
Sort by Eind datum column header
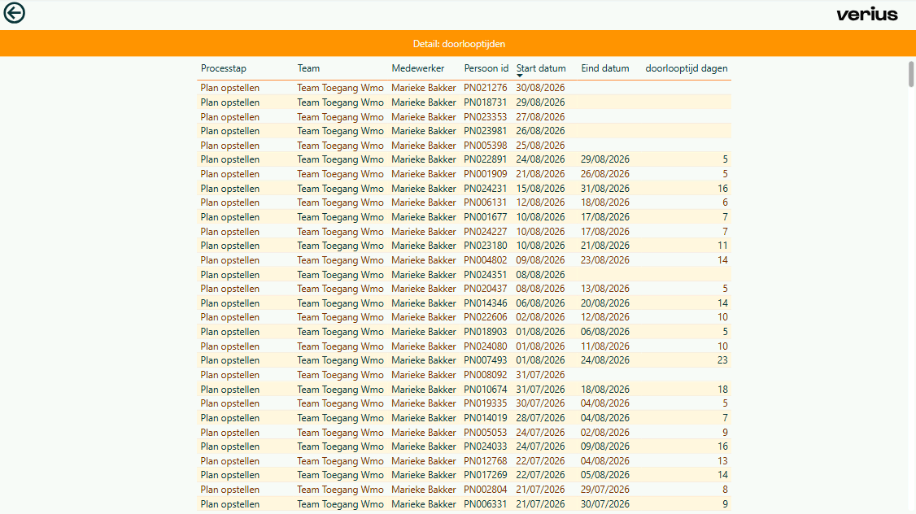604,68
